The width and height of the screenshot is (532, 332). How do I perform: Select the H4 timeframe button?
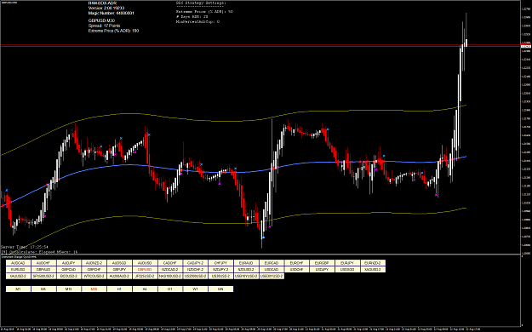(x=145, y=289)
